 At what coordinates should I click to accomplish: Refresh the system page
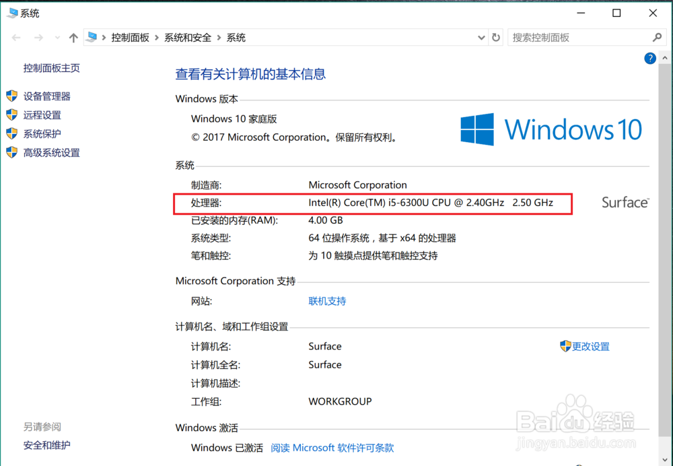click(496, 38)
